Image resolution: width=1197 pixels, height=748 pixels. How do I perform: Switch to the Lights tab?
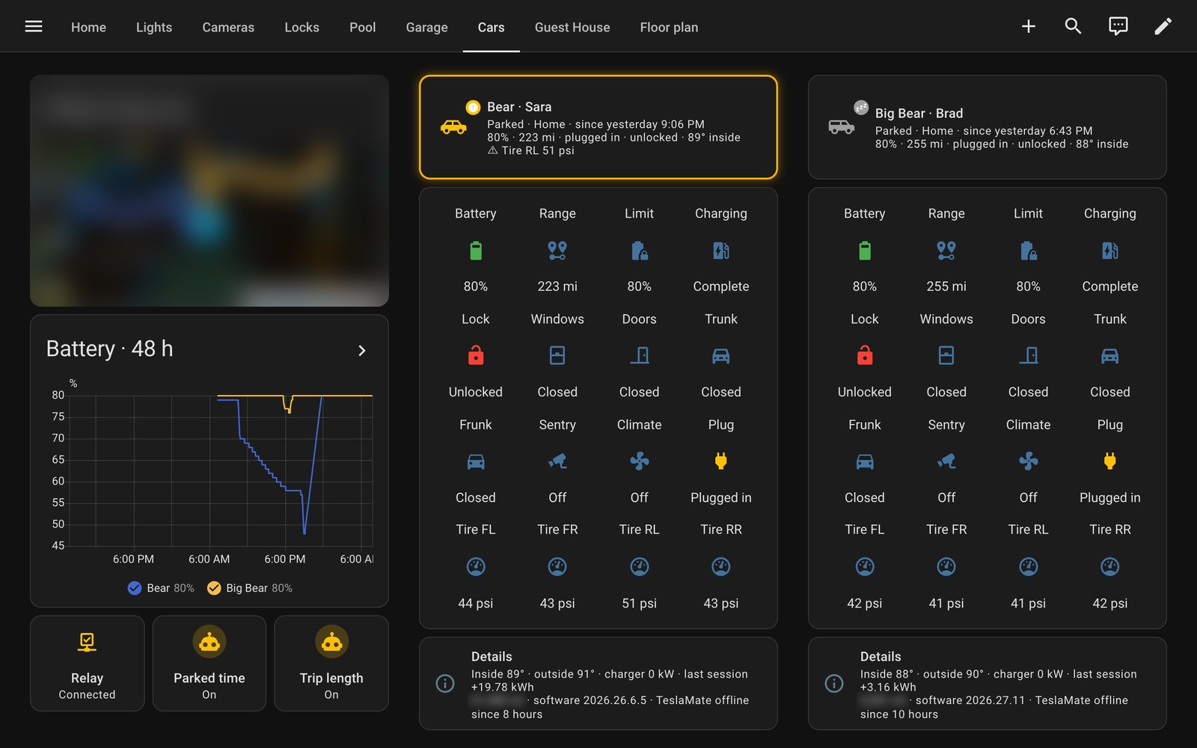(154, 27)
